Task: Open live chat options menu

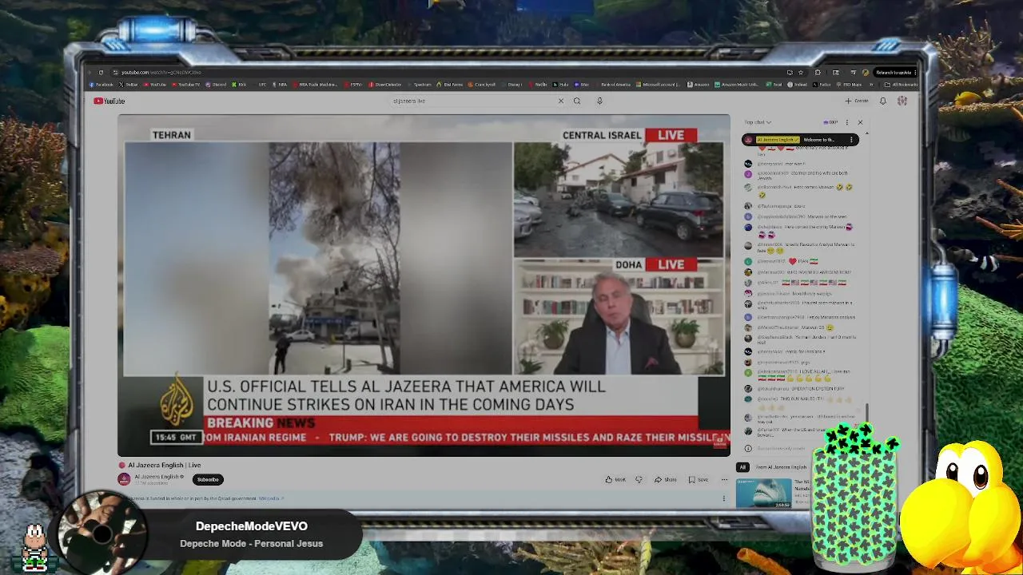Action: [x=847, y=122]
